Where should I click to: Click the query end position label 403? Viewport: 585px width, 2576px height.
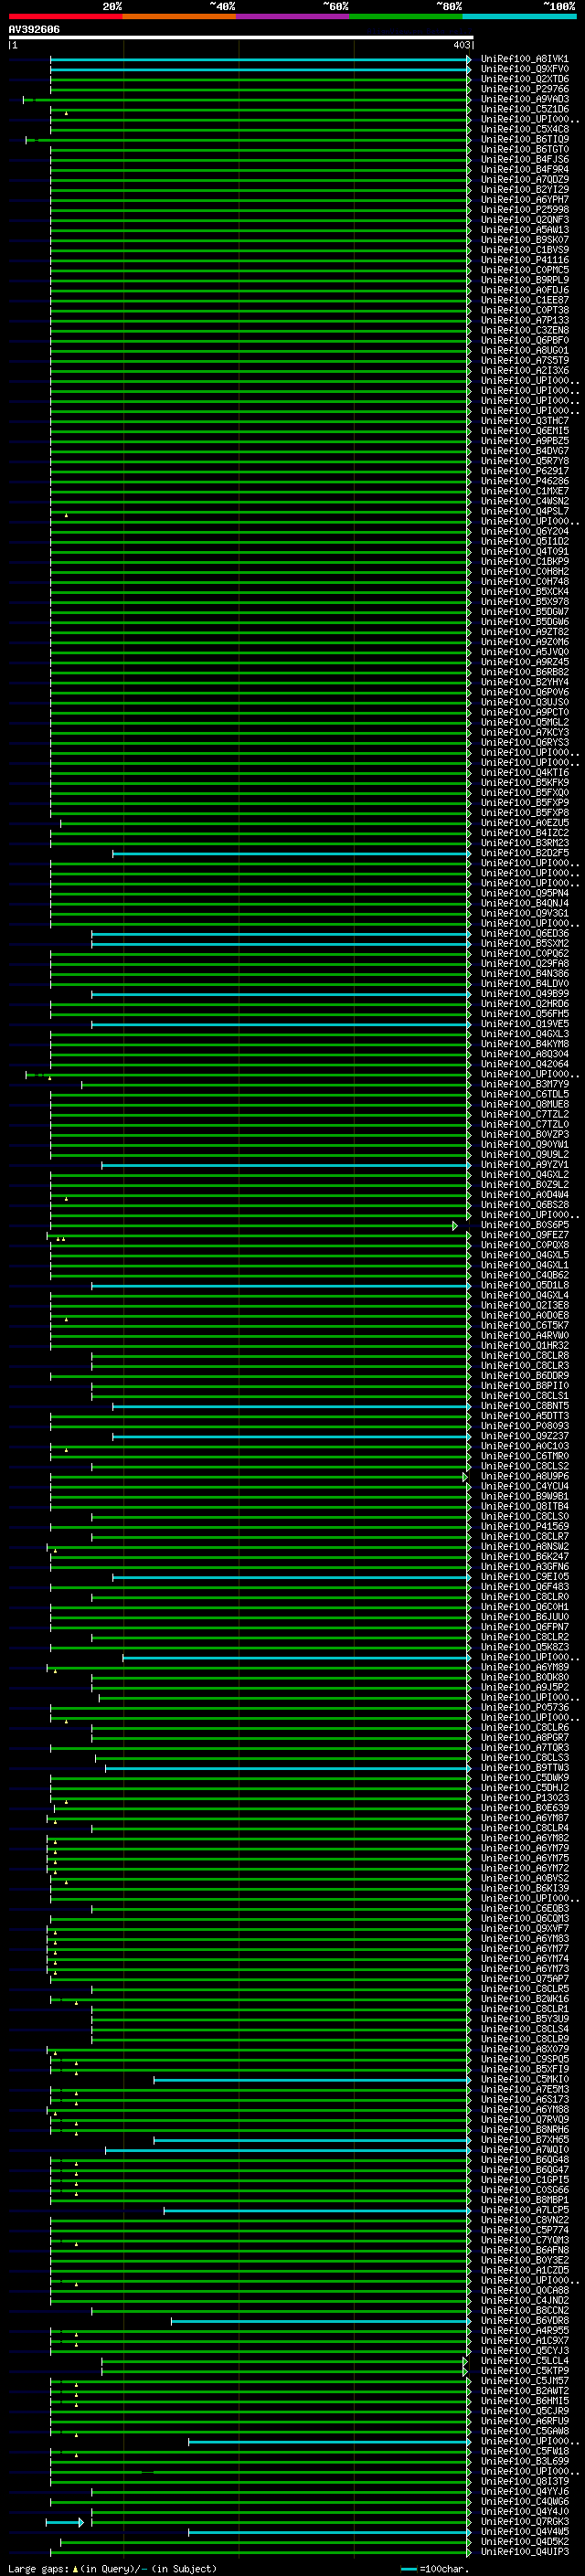[461, 45]
